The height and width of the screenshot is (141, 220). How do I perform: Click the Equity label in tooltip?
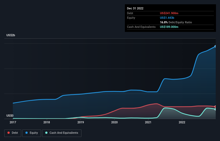click(131, 18)
